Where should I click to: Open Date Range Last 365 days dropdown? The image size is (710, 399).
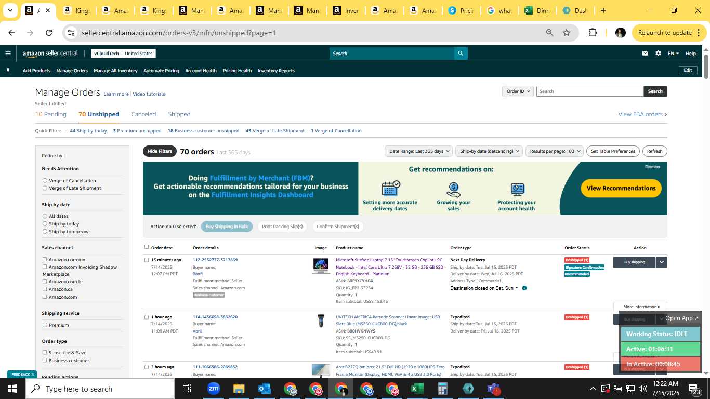(418, 151)
